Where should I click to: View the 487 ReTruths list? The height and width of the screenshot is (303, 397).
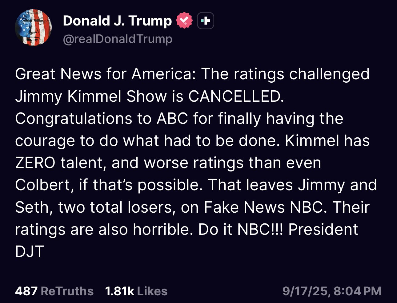(54, 291)
